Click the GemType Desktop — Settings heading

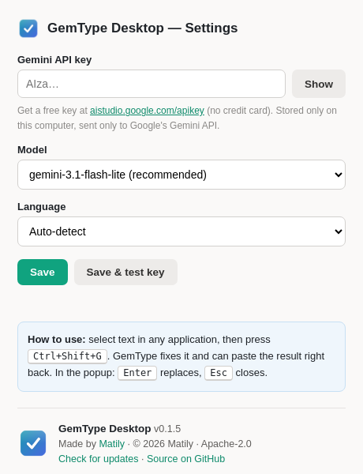coord(143,28)
